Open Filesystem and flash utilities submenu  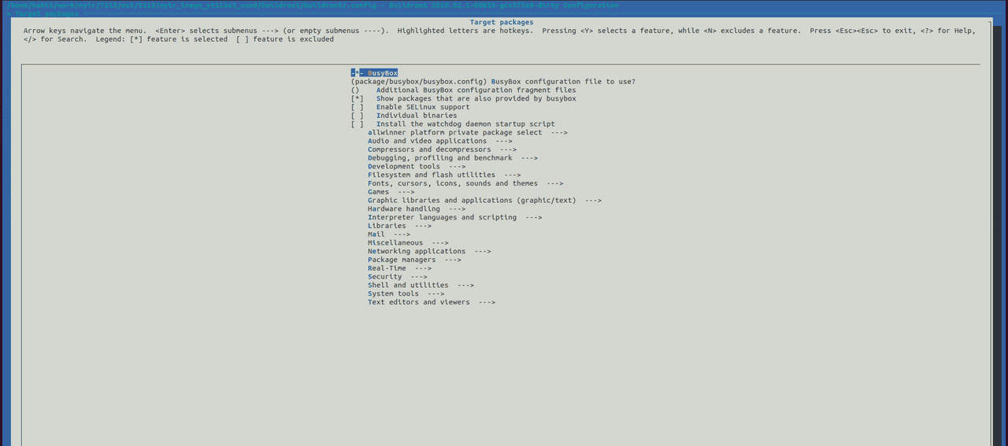444,175
